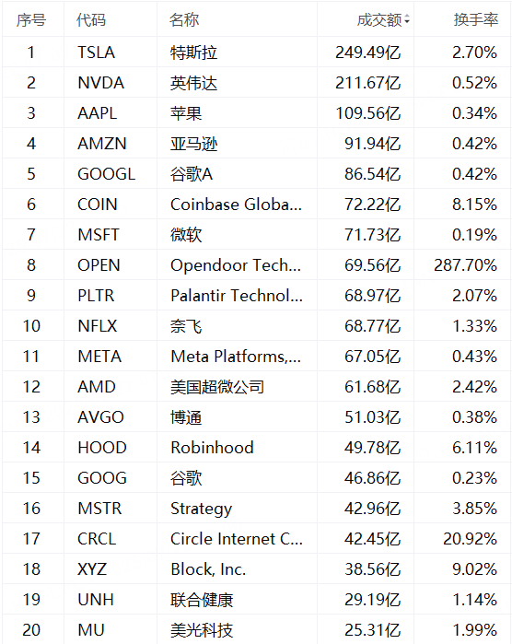The height and width of the screenshot is (644, 512).
Task: Click the 287.70% turnover rate value
Action: click(x=466, y=265)
